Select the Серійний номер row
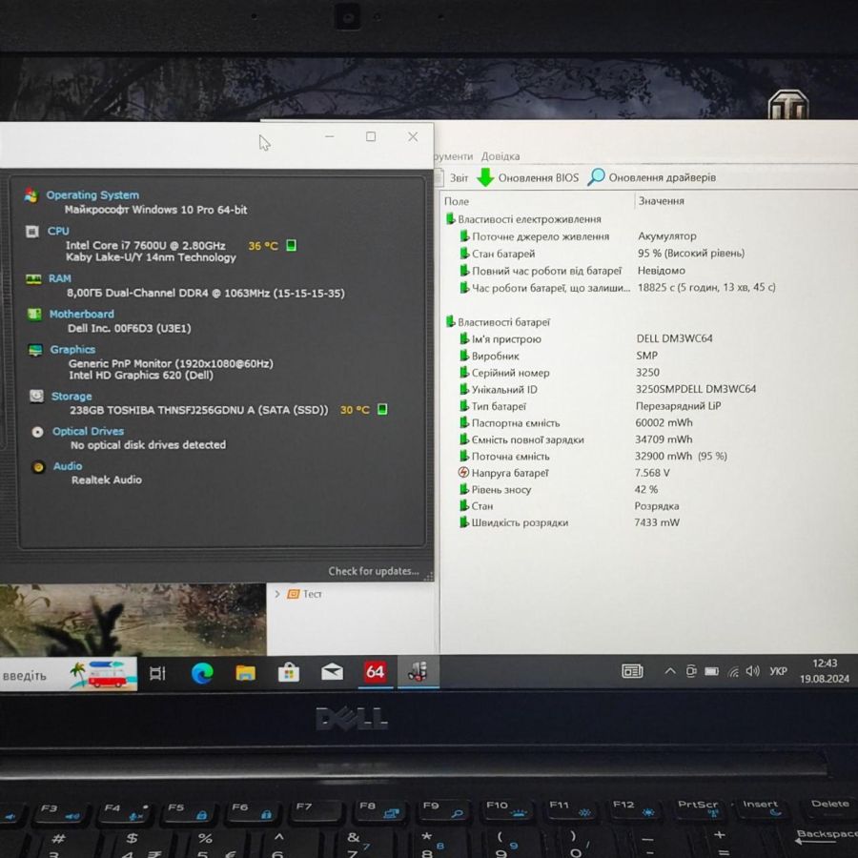858x858 pixels. tap(560, 373)
